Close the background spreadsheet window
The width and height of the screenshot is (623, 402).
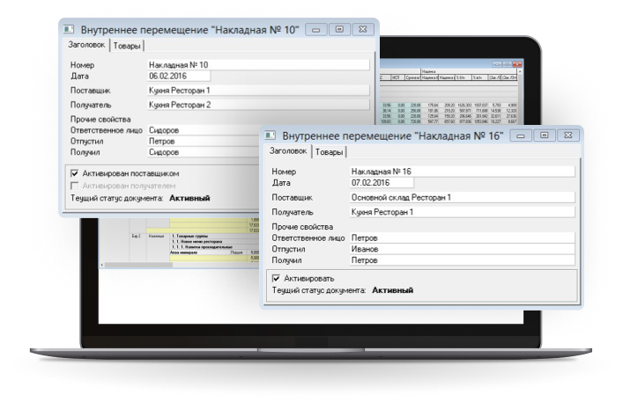(517, 64)
